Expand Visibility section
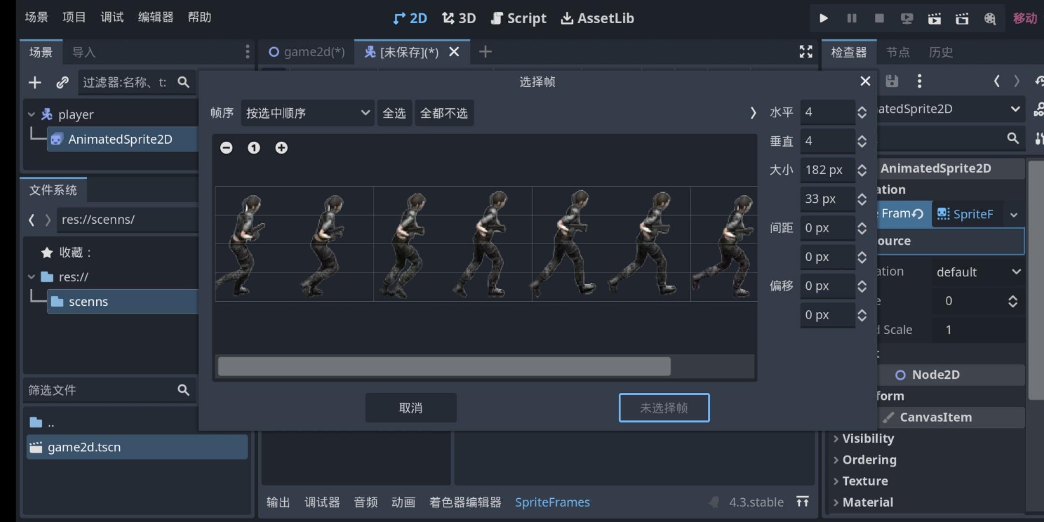 (836, 438)
